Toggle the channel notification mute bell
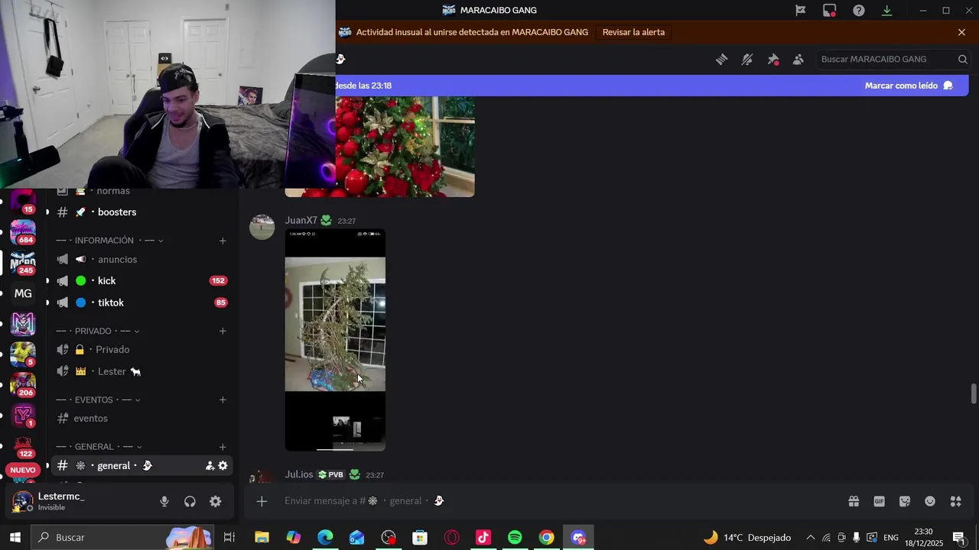Viewport: 979px width, 550px height. [x=747, y=60]
